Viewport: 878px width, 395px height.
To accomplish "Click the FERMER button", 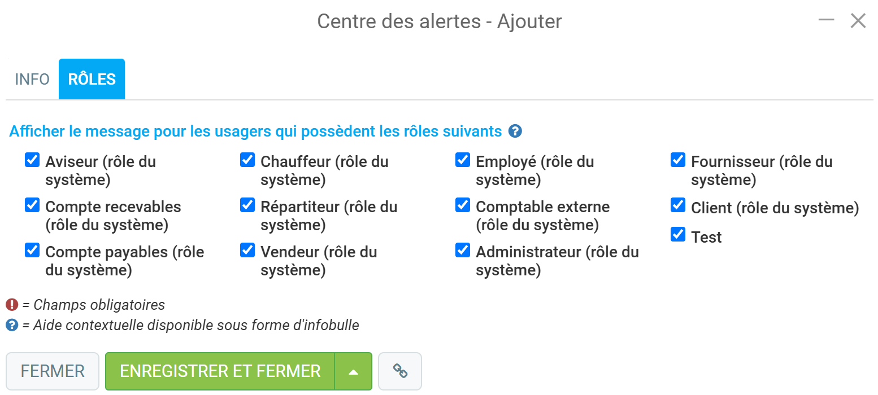I will 53,371.
